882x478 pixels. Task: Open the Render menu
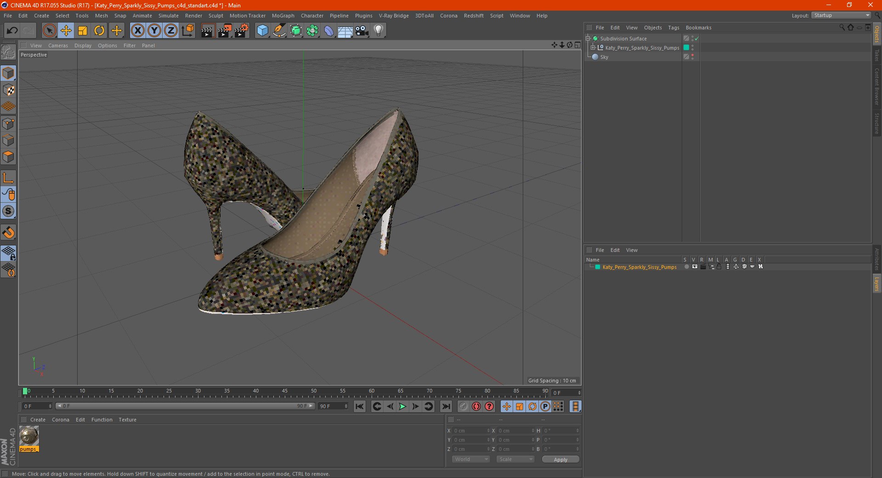[193, 16]
